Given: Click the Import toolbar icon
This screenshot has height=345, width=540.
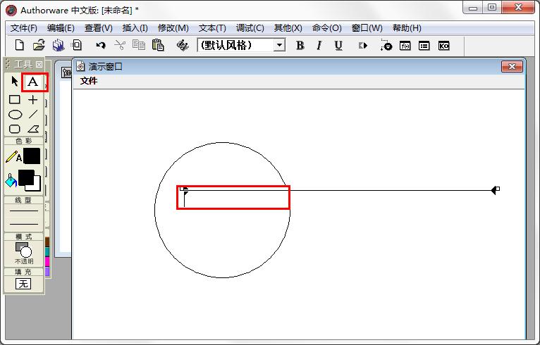Looking at the screenshot, I should pyautogui.click(x=76, y=45).
